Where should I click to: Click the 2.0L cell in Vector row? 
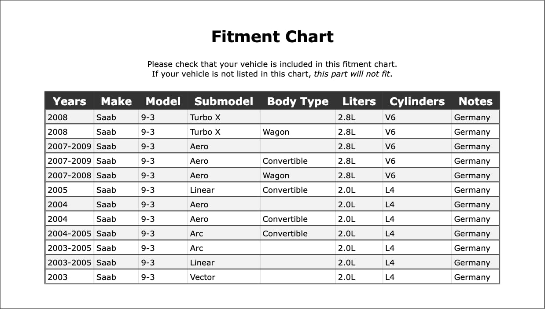[x=346, y=277]
